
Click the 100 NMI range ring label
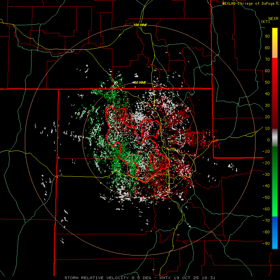140,25
